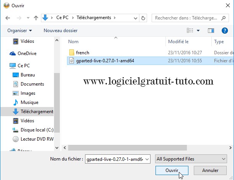Click the Nom du fichier text box
The height and width of the screenshot is (180, 234).
point(115,159)
